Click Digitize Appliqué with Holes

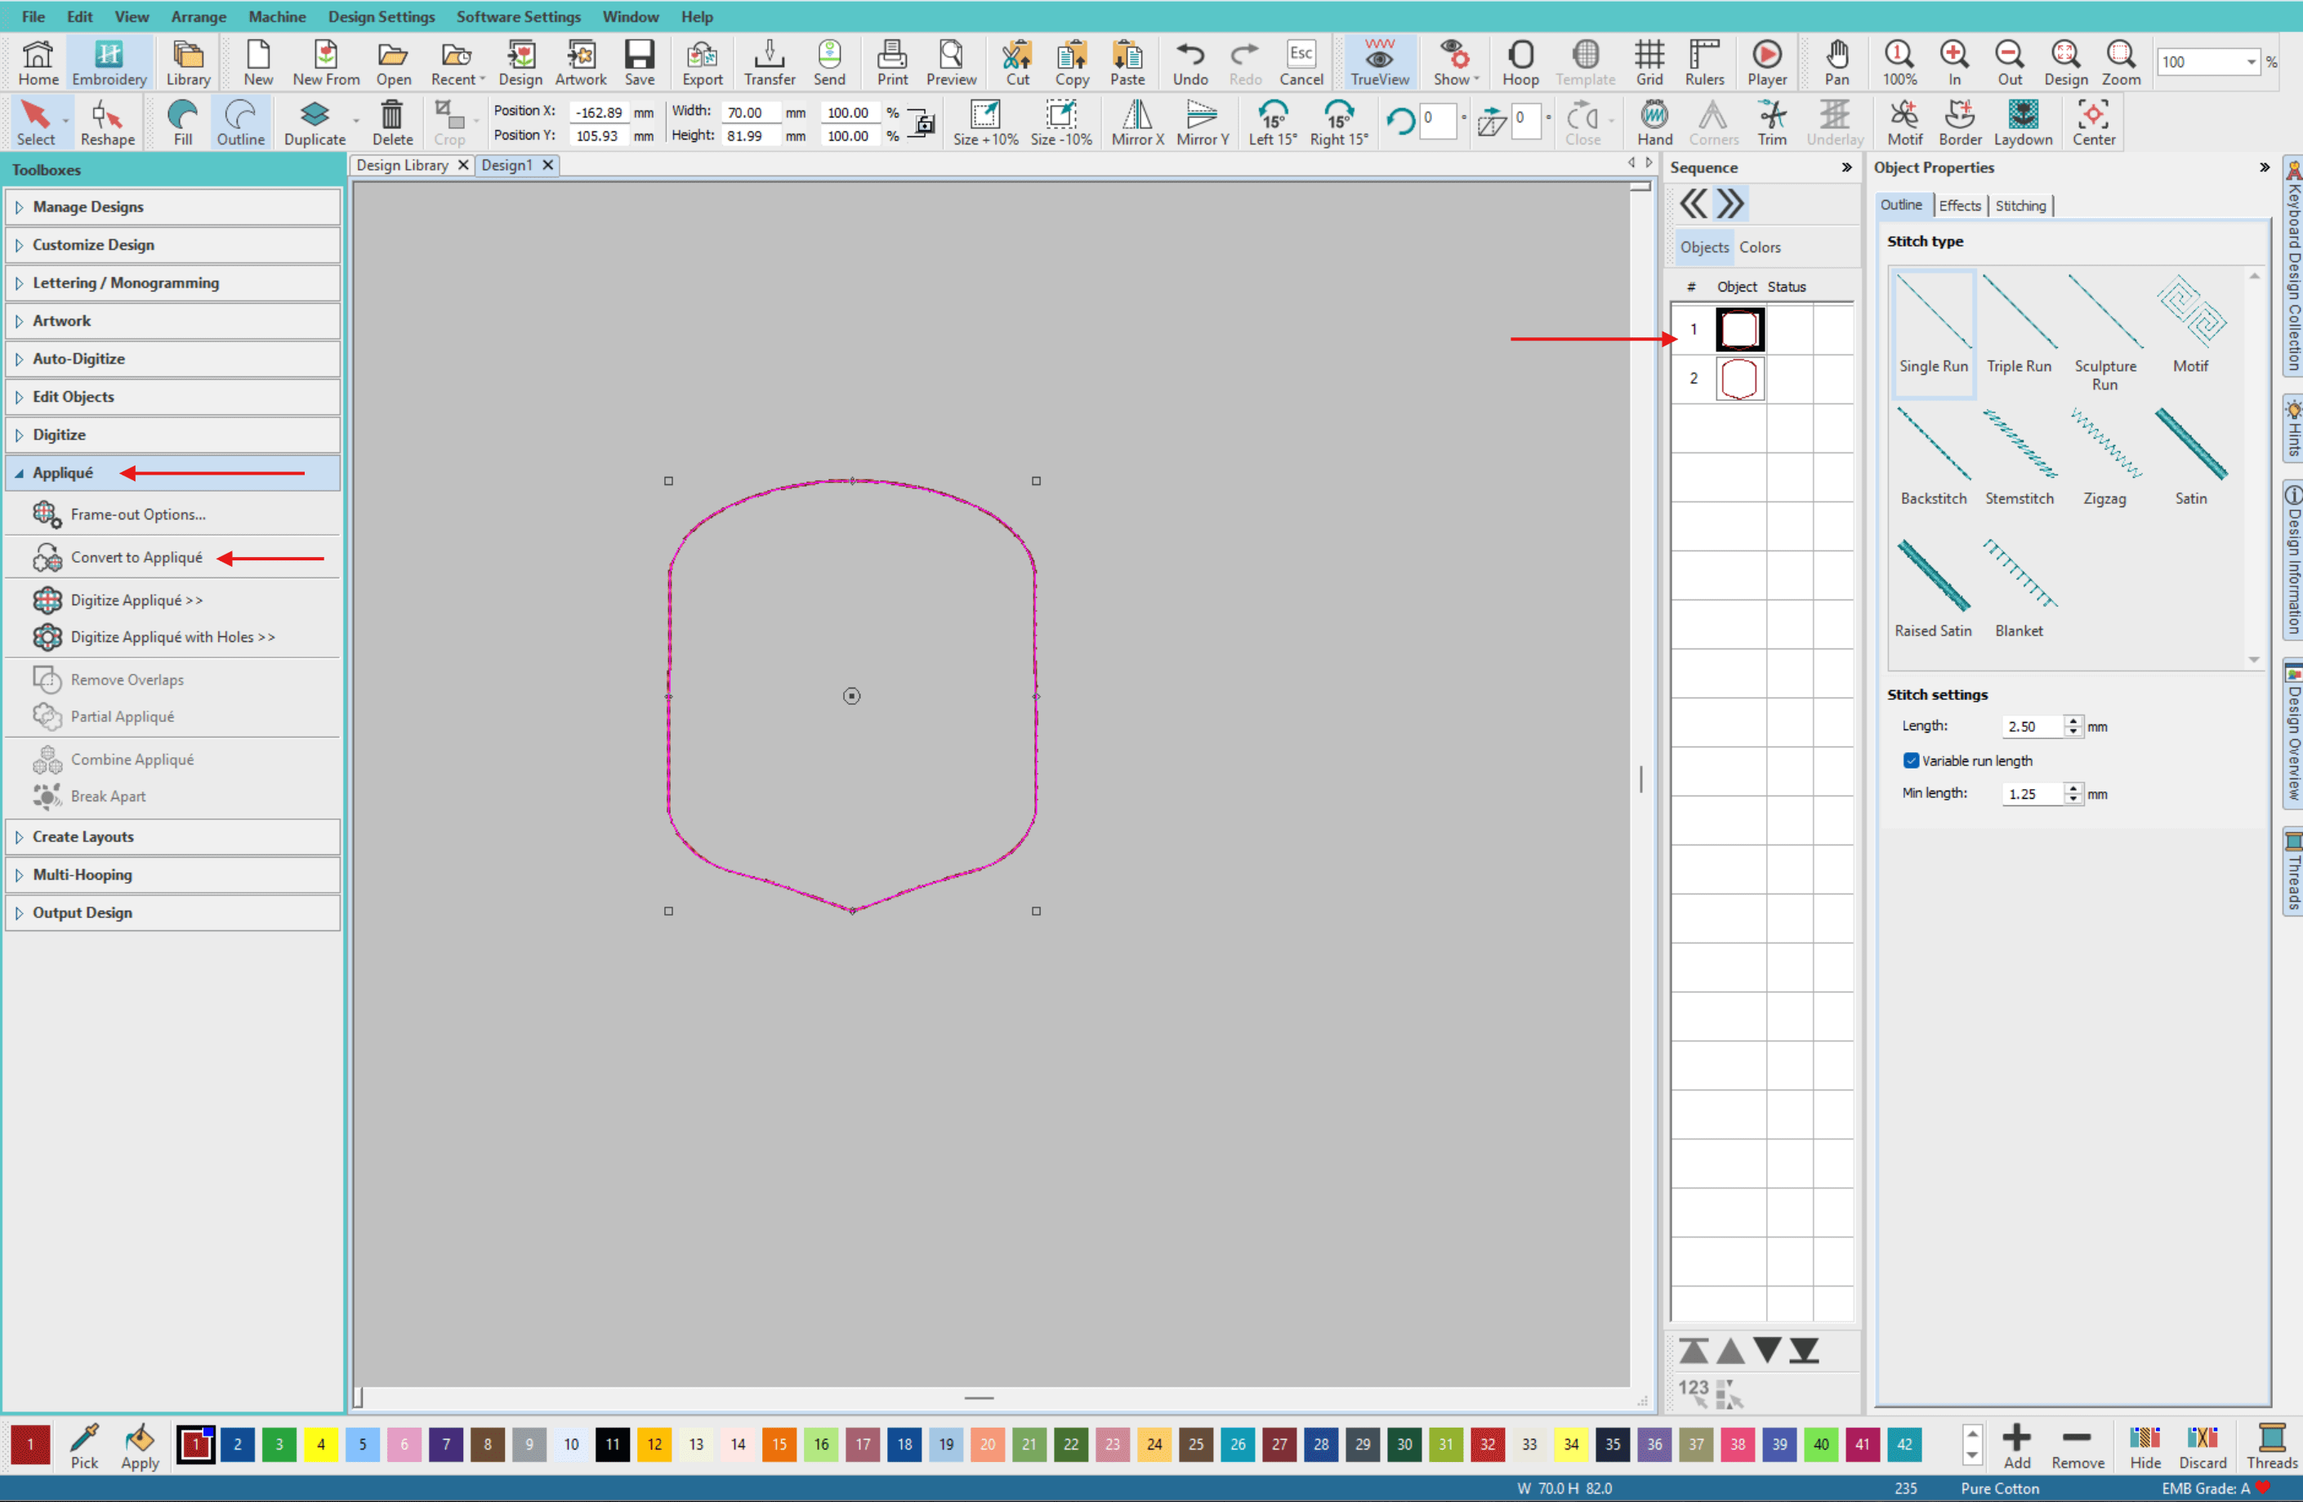tap(172, 637)
